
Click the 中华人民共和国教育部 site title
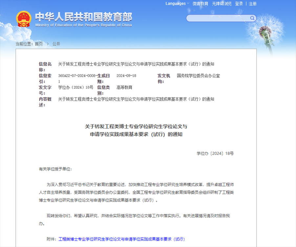[83, 17]
